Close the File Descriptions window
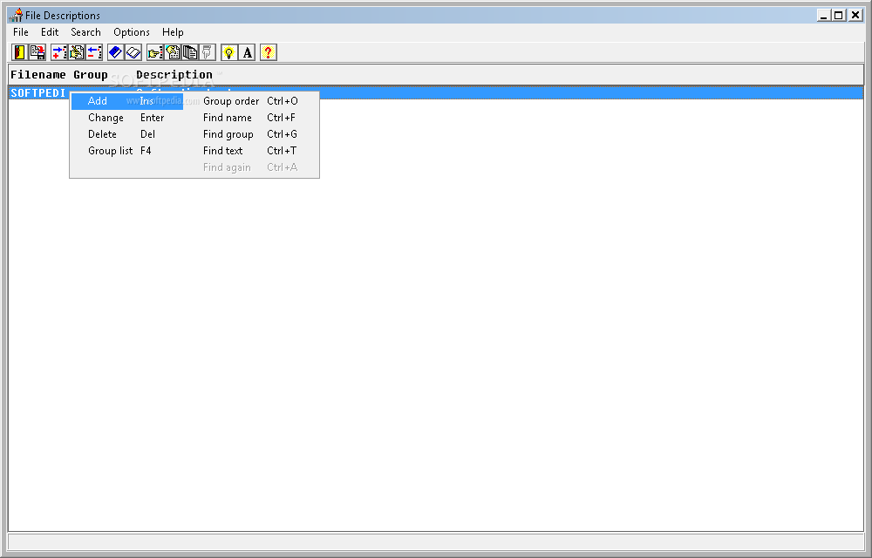The width and height of the screenshot is (872, 558). (x=855, y=15)
